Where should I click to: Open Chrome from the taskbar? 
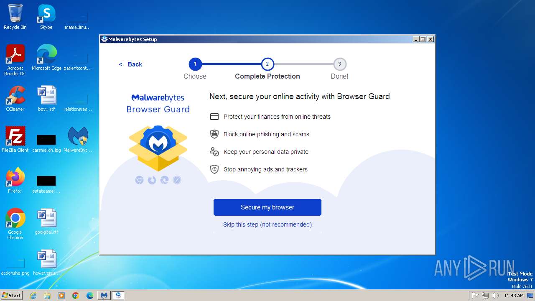[76, 296]
